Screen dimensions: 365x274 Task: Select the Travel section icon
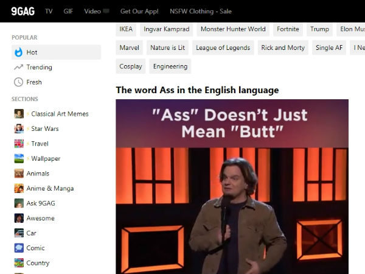point(19,144)
